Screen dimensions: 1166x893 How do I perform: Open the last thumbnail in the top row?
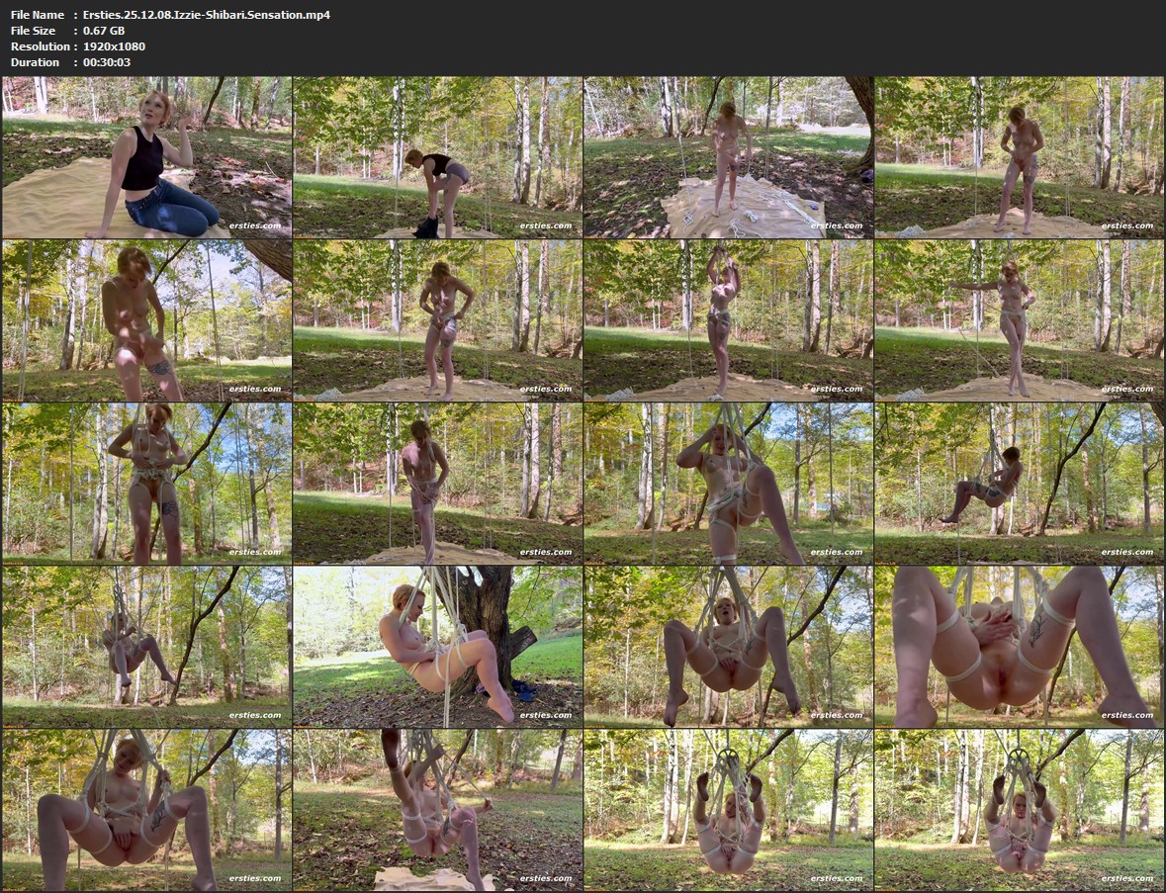1019,157
